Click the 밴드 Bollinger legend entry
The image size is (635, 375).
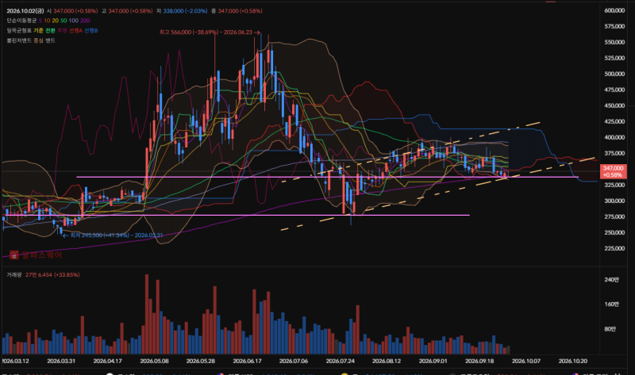[50, 40]
